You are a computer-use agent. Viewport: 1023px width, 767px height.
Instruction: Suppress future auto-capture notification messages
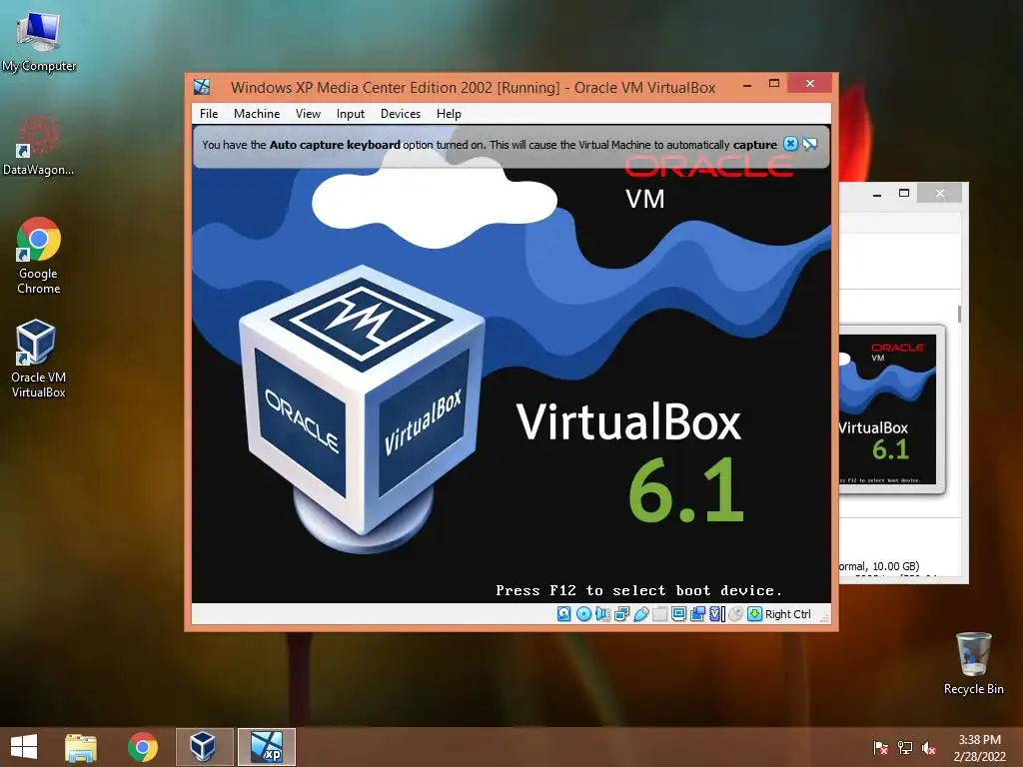point(809,144)
